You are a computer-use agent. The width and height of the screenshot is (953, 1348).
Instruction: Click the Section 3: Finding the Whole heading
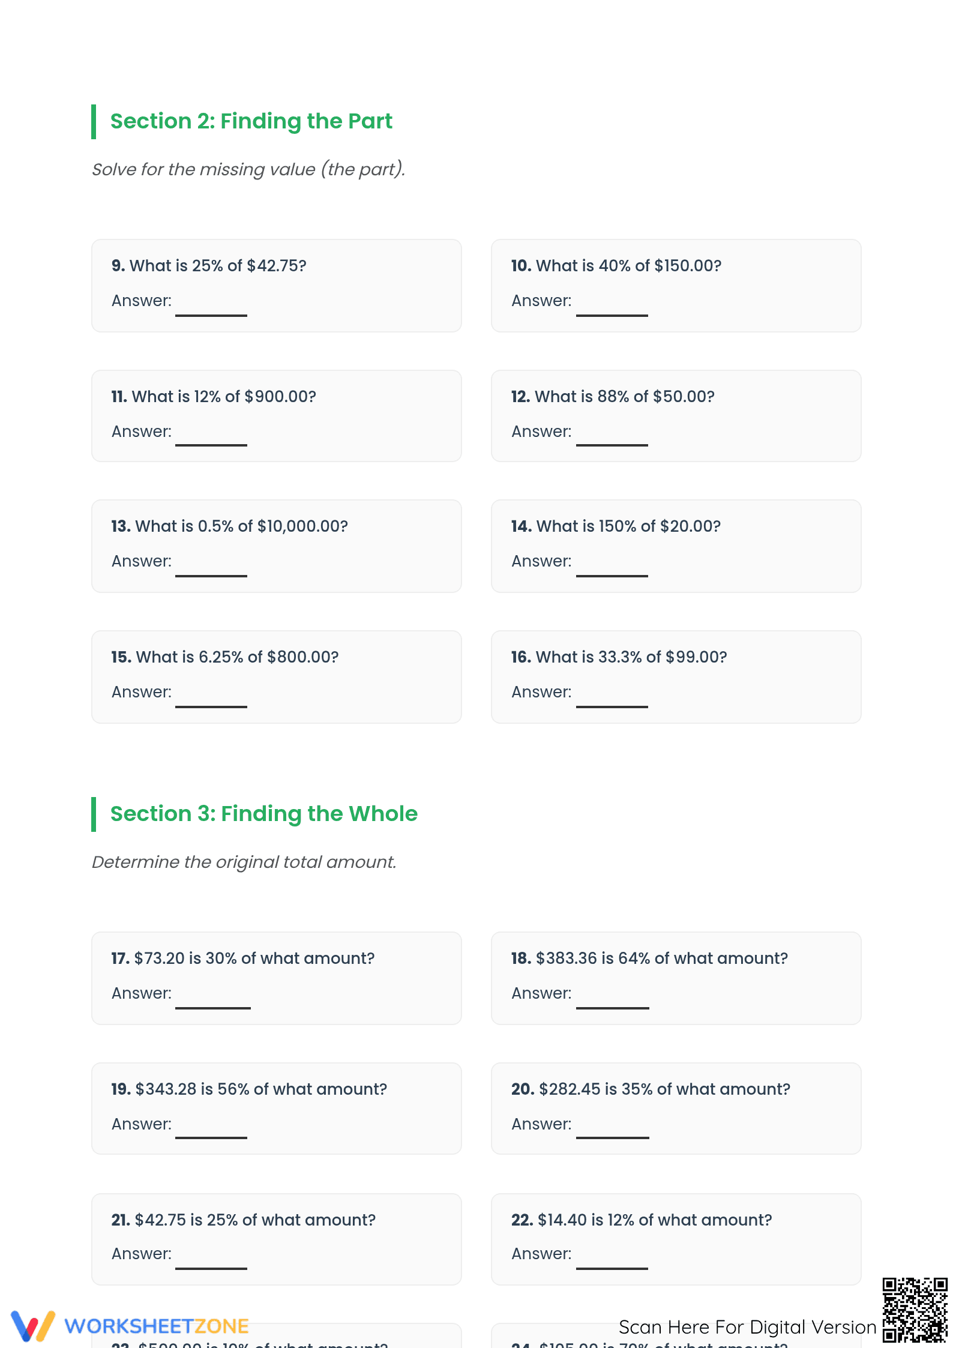(x=263, y=814)
